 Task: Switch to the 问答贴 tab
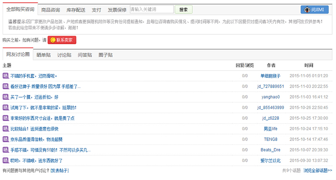pyautogui.click(x=85, y=55)
